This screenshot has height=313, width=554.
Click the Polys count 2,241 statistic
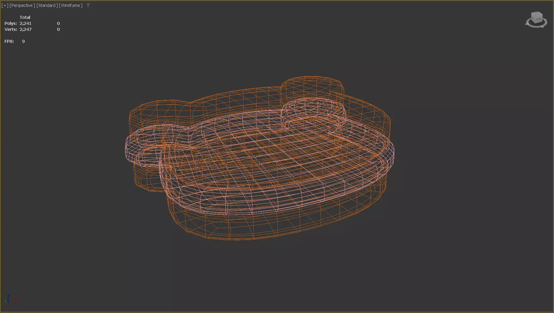25,23
